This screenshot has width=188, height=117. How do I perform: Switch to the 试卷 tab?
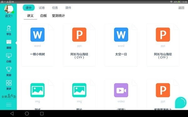(42, 8)
